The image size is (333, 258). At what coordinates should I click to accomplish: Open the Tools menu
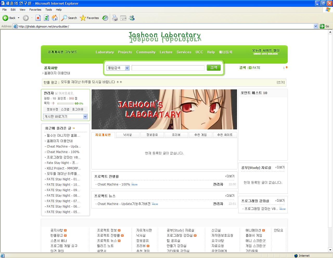[49, 10]
